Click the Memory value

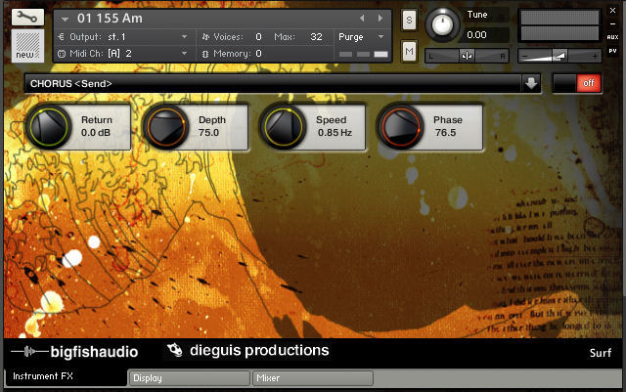pyautogui.click(x=258, y=54)
